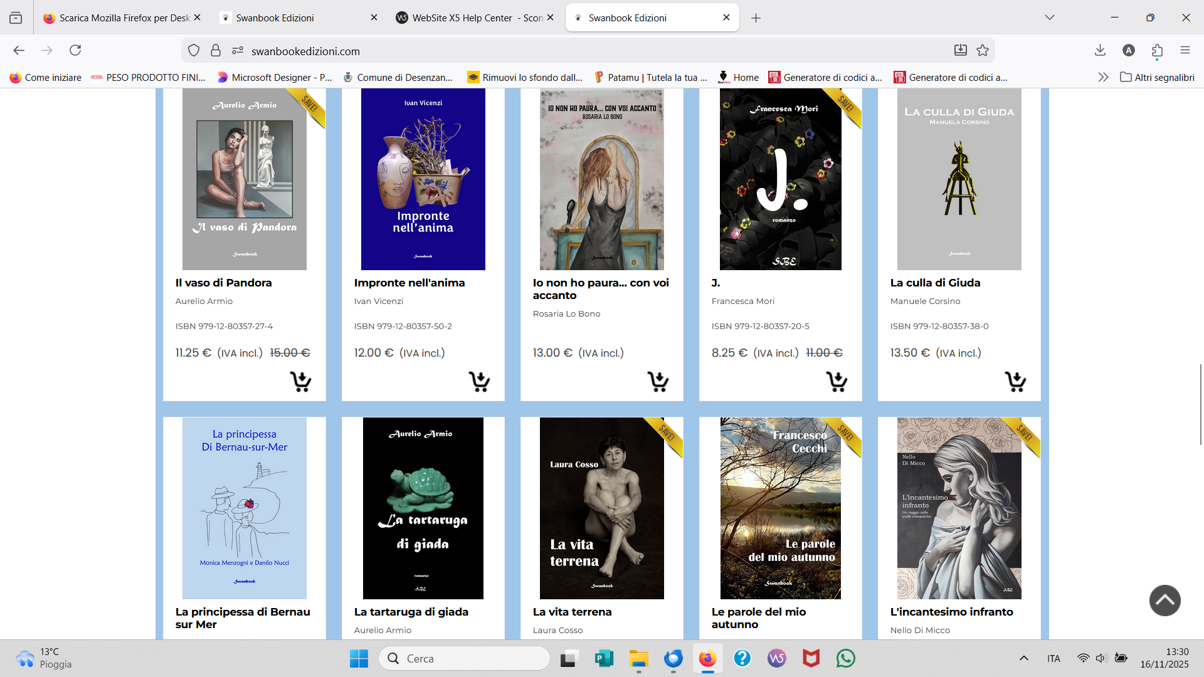This screenshot has width=1204, height=677.
Task: Bookmark this page with star icon
Action: [983, 51]
